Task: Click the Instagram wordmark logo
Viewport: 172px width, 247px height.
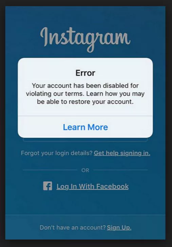Action: pyautogui.click(x=85, y=39)
